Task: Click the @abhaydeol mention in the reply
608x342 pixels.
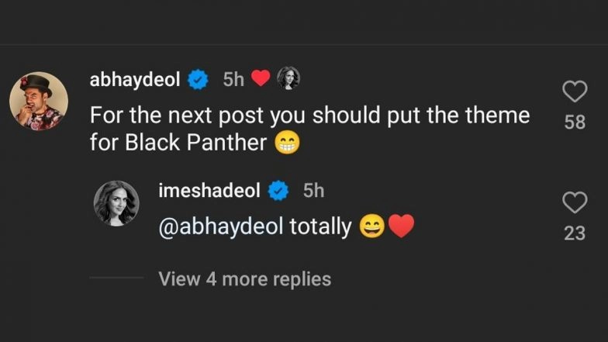Action: click(220, 227)
